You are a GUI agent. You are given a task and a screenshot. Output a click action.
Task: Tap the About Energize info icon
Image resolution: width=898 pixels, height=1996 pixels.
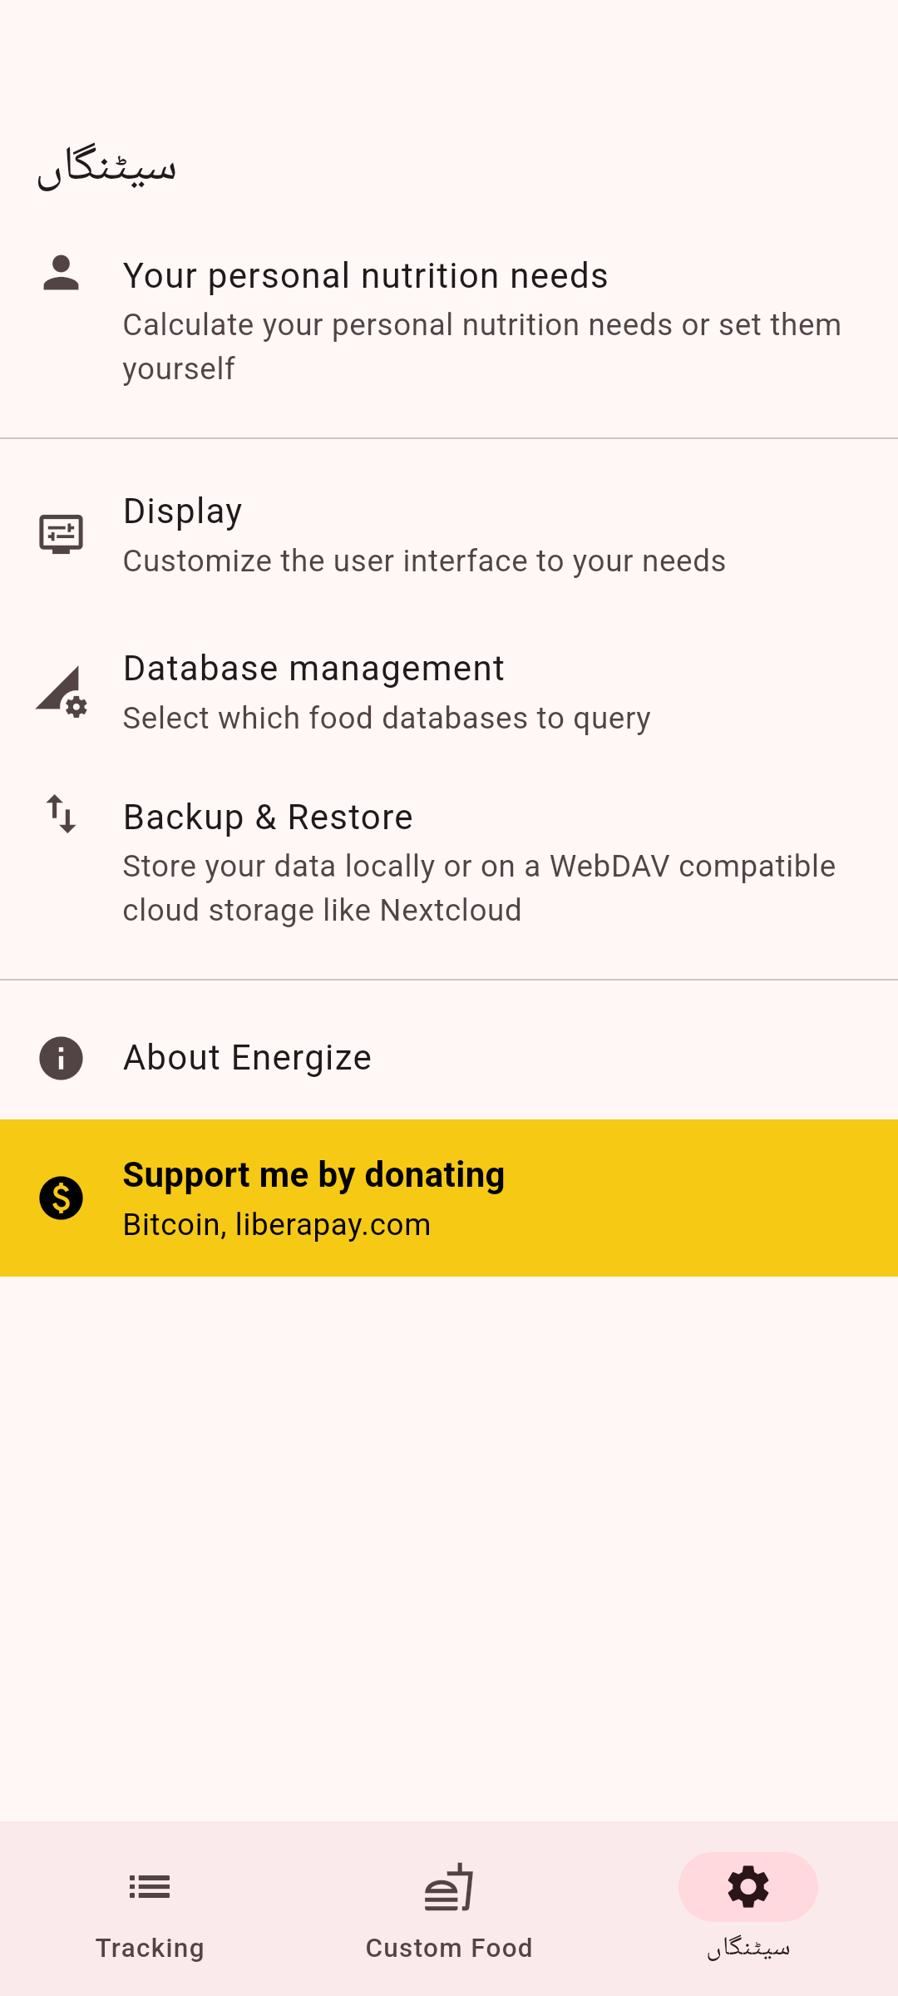(61, 1058)
